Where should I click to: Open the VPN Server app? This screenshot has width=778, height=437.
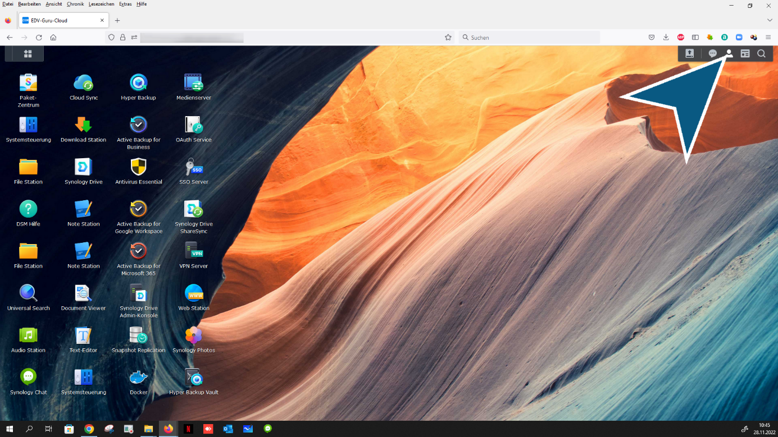click(193, 251)
